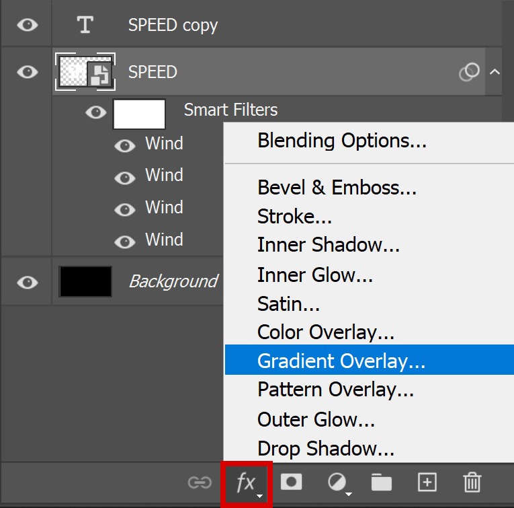The image size is (514, 508).
Task: Hide the SPEED copy layer
Action: tap(27, 25)
